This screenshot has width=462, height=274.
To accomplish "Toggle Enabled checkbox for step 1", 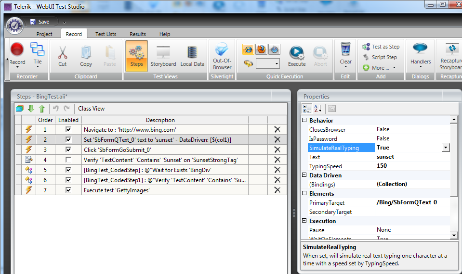I will 68,129.
